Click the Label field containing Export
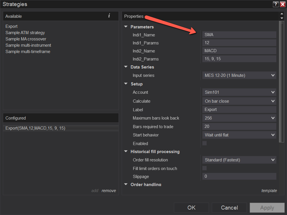The image size is (287, 215). (239, 110)
